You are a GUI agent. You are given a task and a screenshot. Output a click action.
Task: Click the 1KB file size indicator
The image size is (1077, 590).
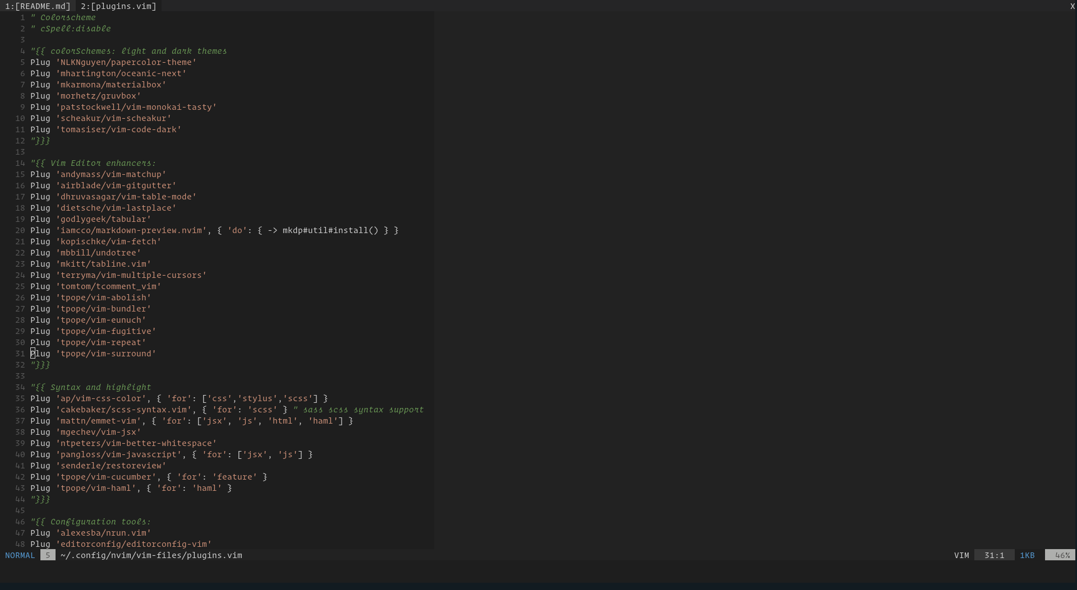[x=1028, y=555]
